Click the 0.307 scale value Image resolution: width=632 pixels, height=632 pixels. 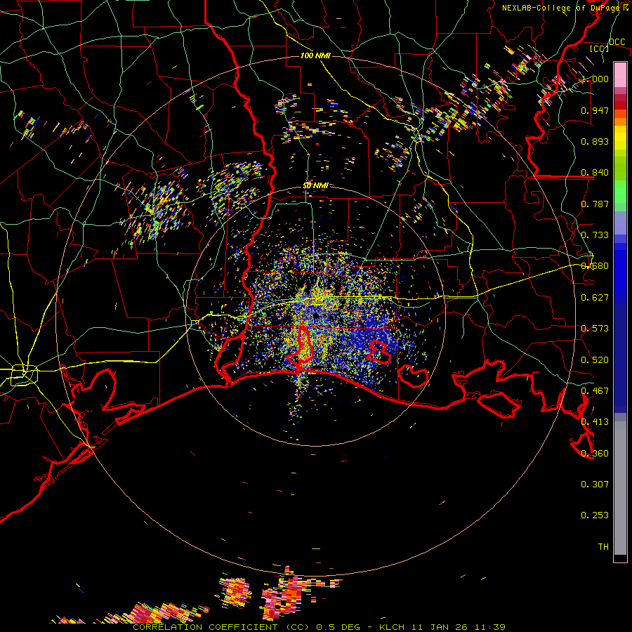595,485
